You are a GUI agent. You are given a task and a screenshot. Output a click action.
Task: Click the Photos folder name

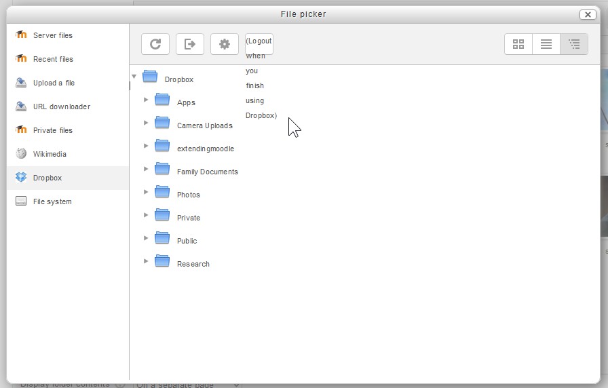pos(189,195)
